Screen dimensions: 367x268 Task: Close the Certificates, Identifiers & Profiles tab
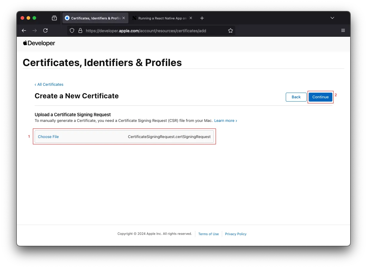(x=124, y=18)
